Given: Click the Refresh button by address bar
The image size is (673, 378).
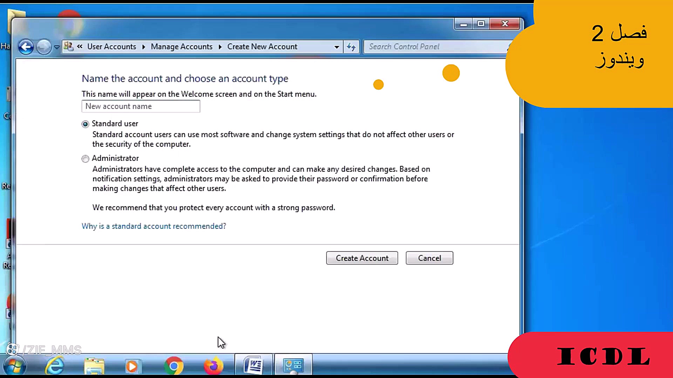Looking at the screenshot, I should tap(351, 47).
